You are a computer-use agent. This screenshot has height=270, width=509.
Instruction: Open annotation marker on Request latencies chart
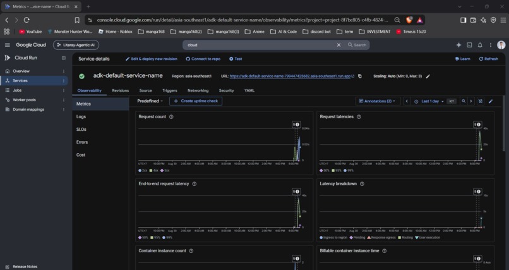pyautogui.click(x=477, y=125)
